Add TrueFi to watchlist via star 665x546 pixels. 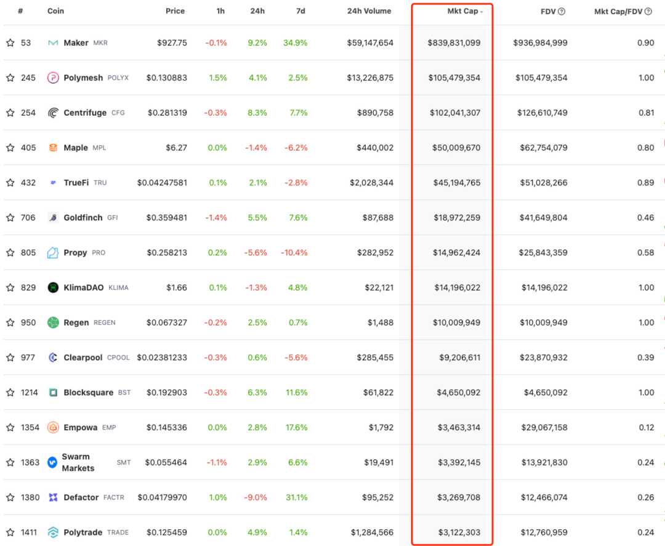pos(10,183)
